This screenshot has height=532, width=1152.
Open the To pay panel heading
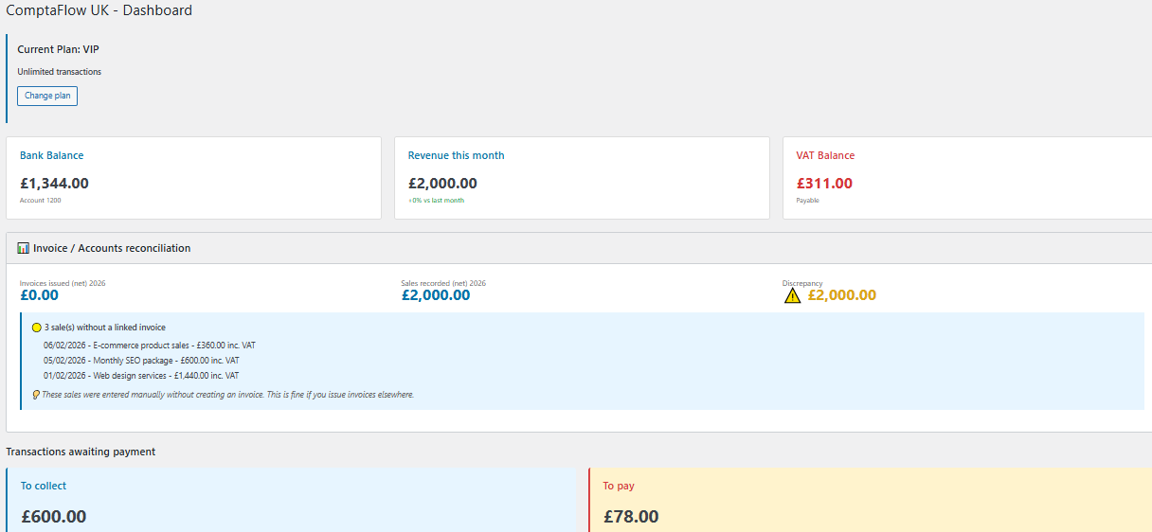[619, 486]
